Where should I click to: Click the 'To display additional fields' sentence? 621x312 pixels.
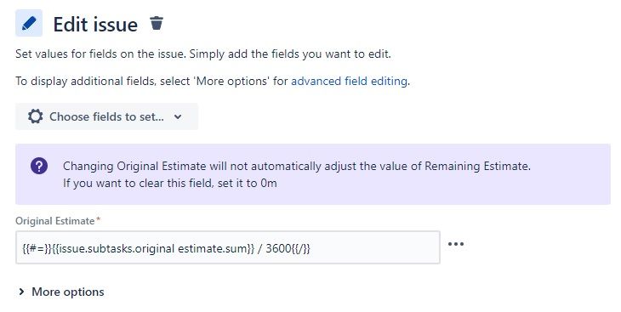click(x=213, y=81)
